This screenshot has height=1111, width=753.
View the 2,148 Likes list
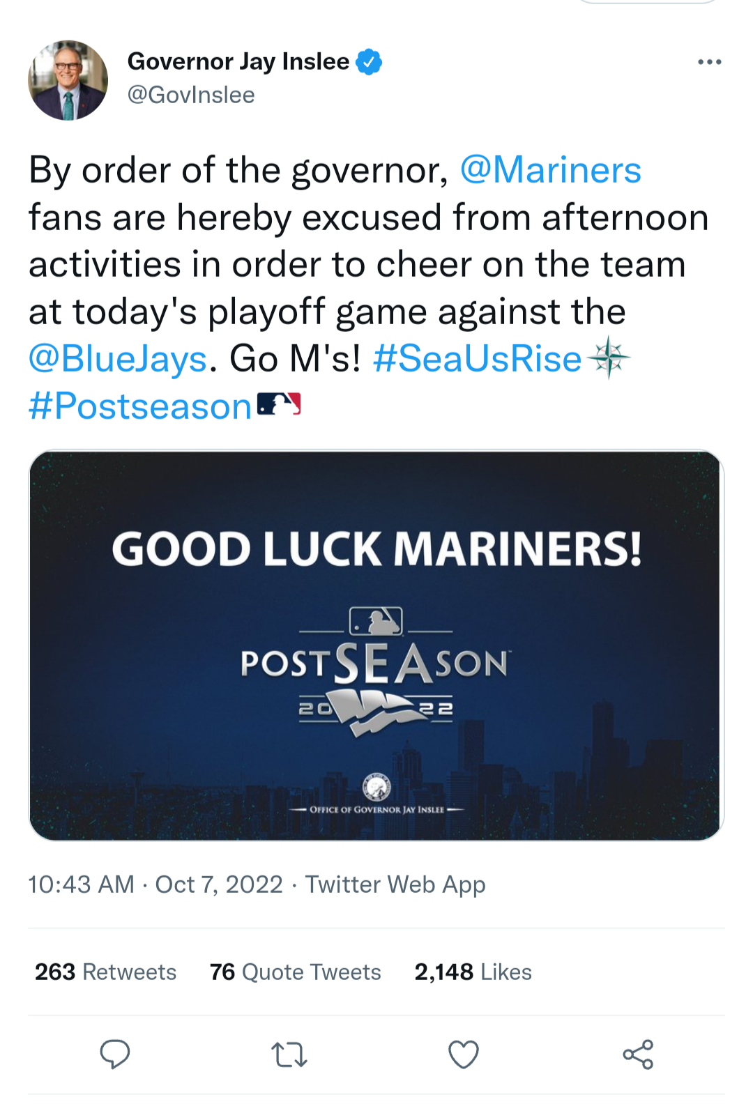(x=473, y=972)
